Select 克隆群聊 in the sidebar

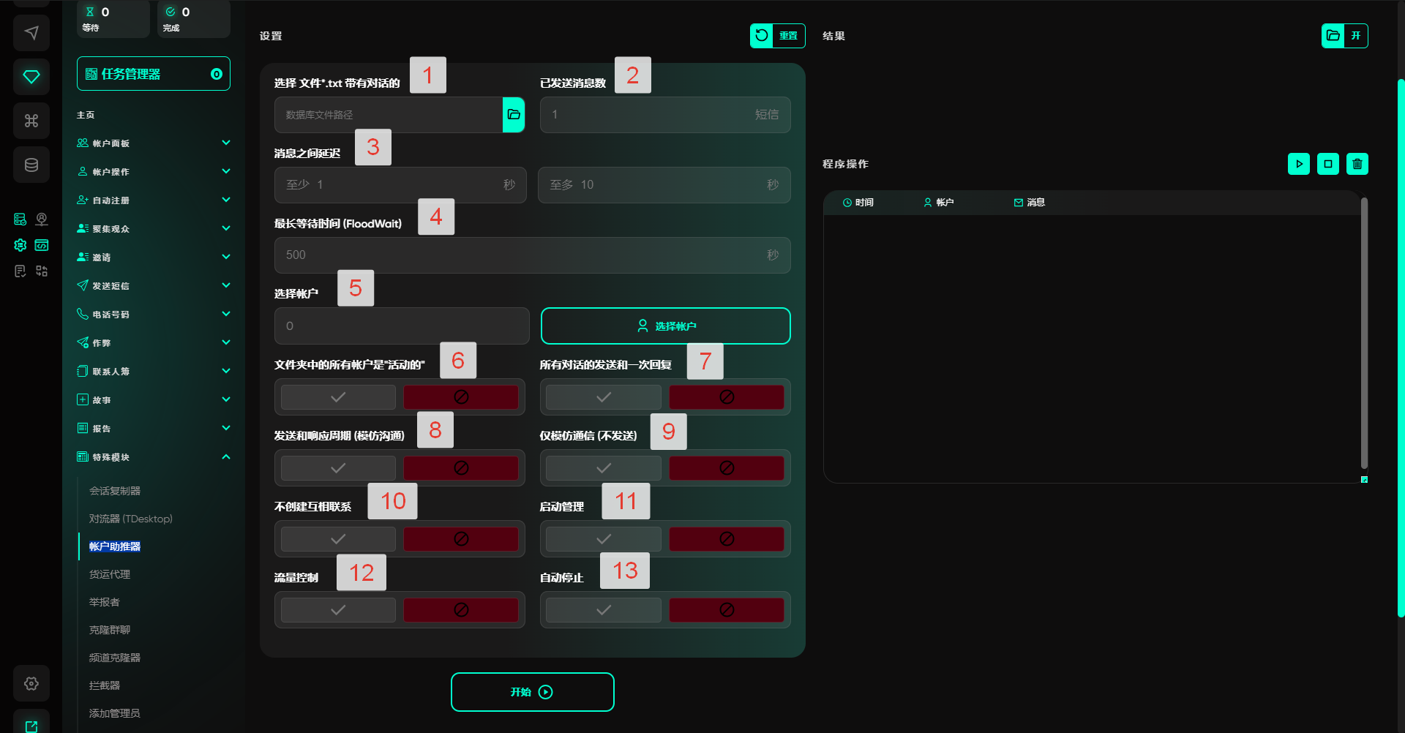pyautogui.click(x=110, y=630)
